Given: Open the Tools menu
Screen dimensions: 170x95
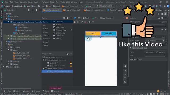Looking at the screenshot, I should point(63,2).
